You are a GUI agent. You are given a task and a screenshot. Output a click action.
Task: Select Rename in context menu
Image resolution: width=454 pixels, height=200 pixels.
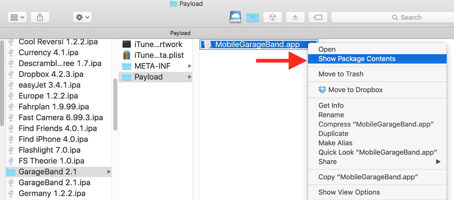[x=377, y=115]
